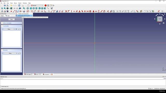Select the Create line tool
Screen dimensions: 166x93
tap(14, 11)
